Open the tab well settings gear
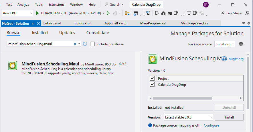 249,23
